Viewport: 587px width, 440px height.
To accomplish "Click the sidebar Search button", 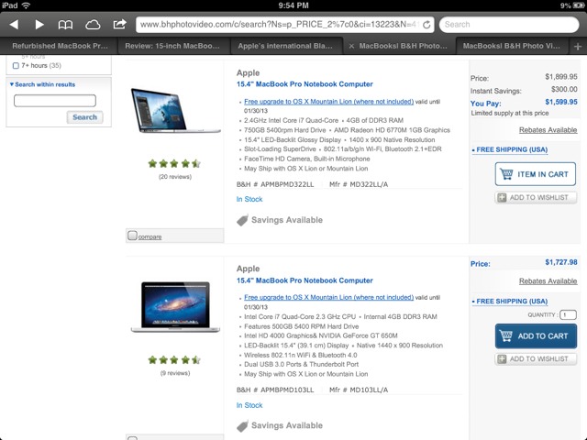I will 84,117.
